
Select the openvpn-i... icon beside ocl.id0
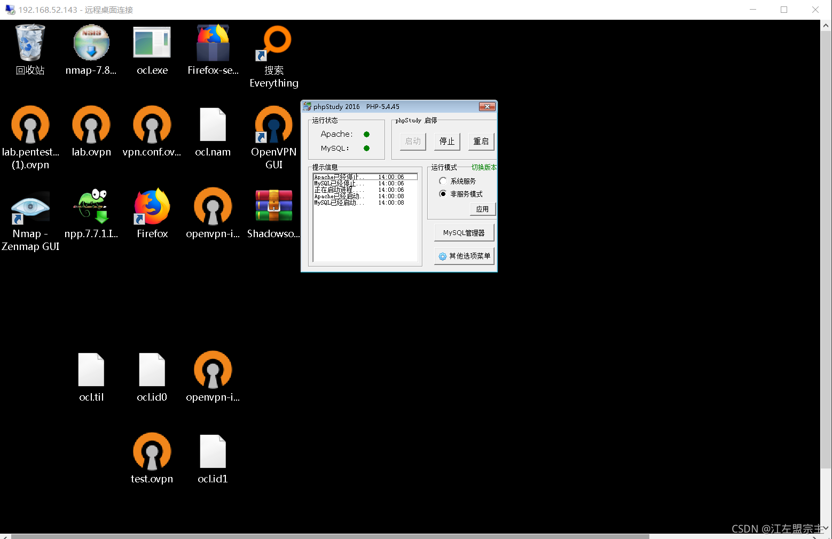(x=213, y=377)
